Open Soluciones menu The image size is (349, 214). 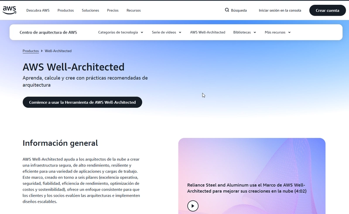click(x=90, y=10)
